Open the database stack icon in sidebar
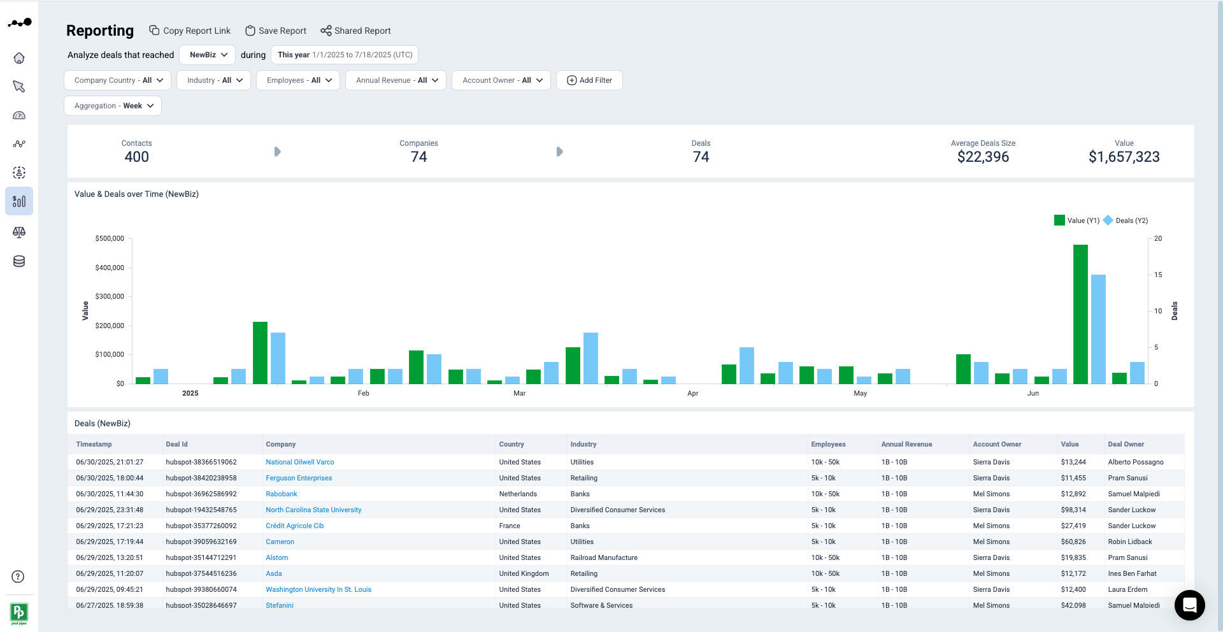 pyautogui.click(x=19, y=261)
